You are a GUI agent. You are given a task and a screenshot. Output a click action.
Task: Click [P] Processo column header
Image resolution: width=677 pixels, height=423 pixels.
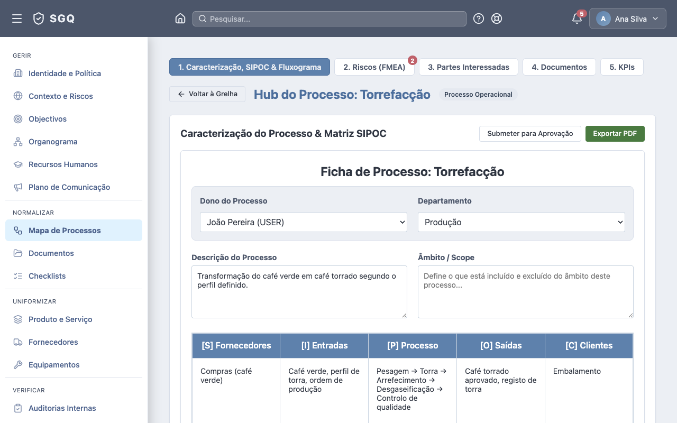point(413,346)
